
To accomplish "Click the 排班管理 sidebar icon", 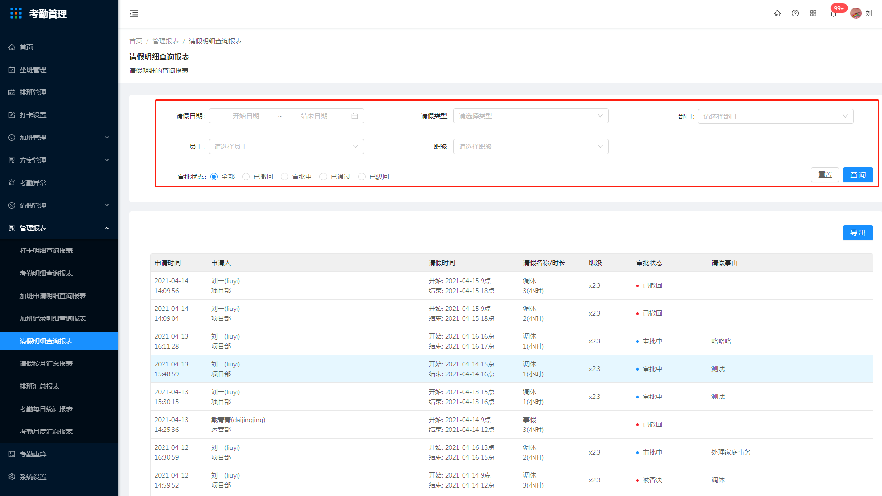I will [12, 92].
